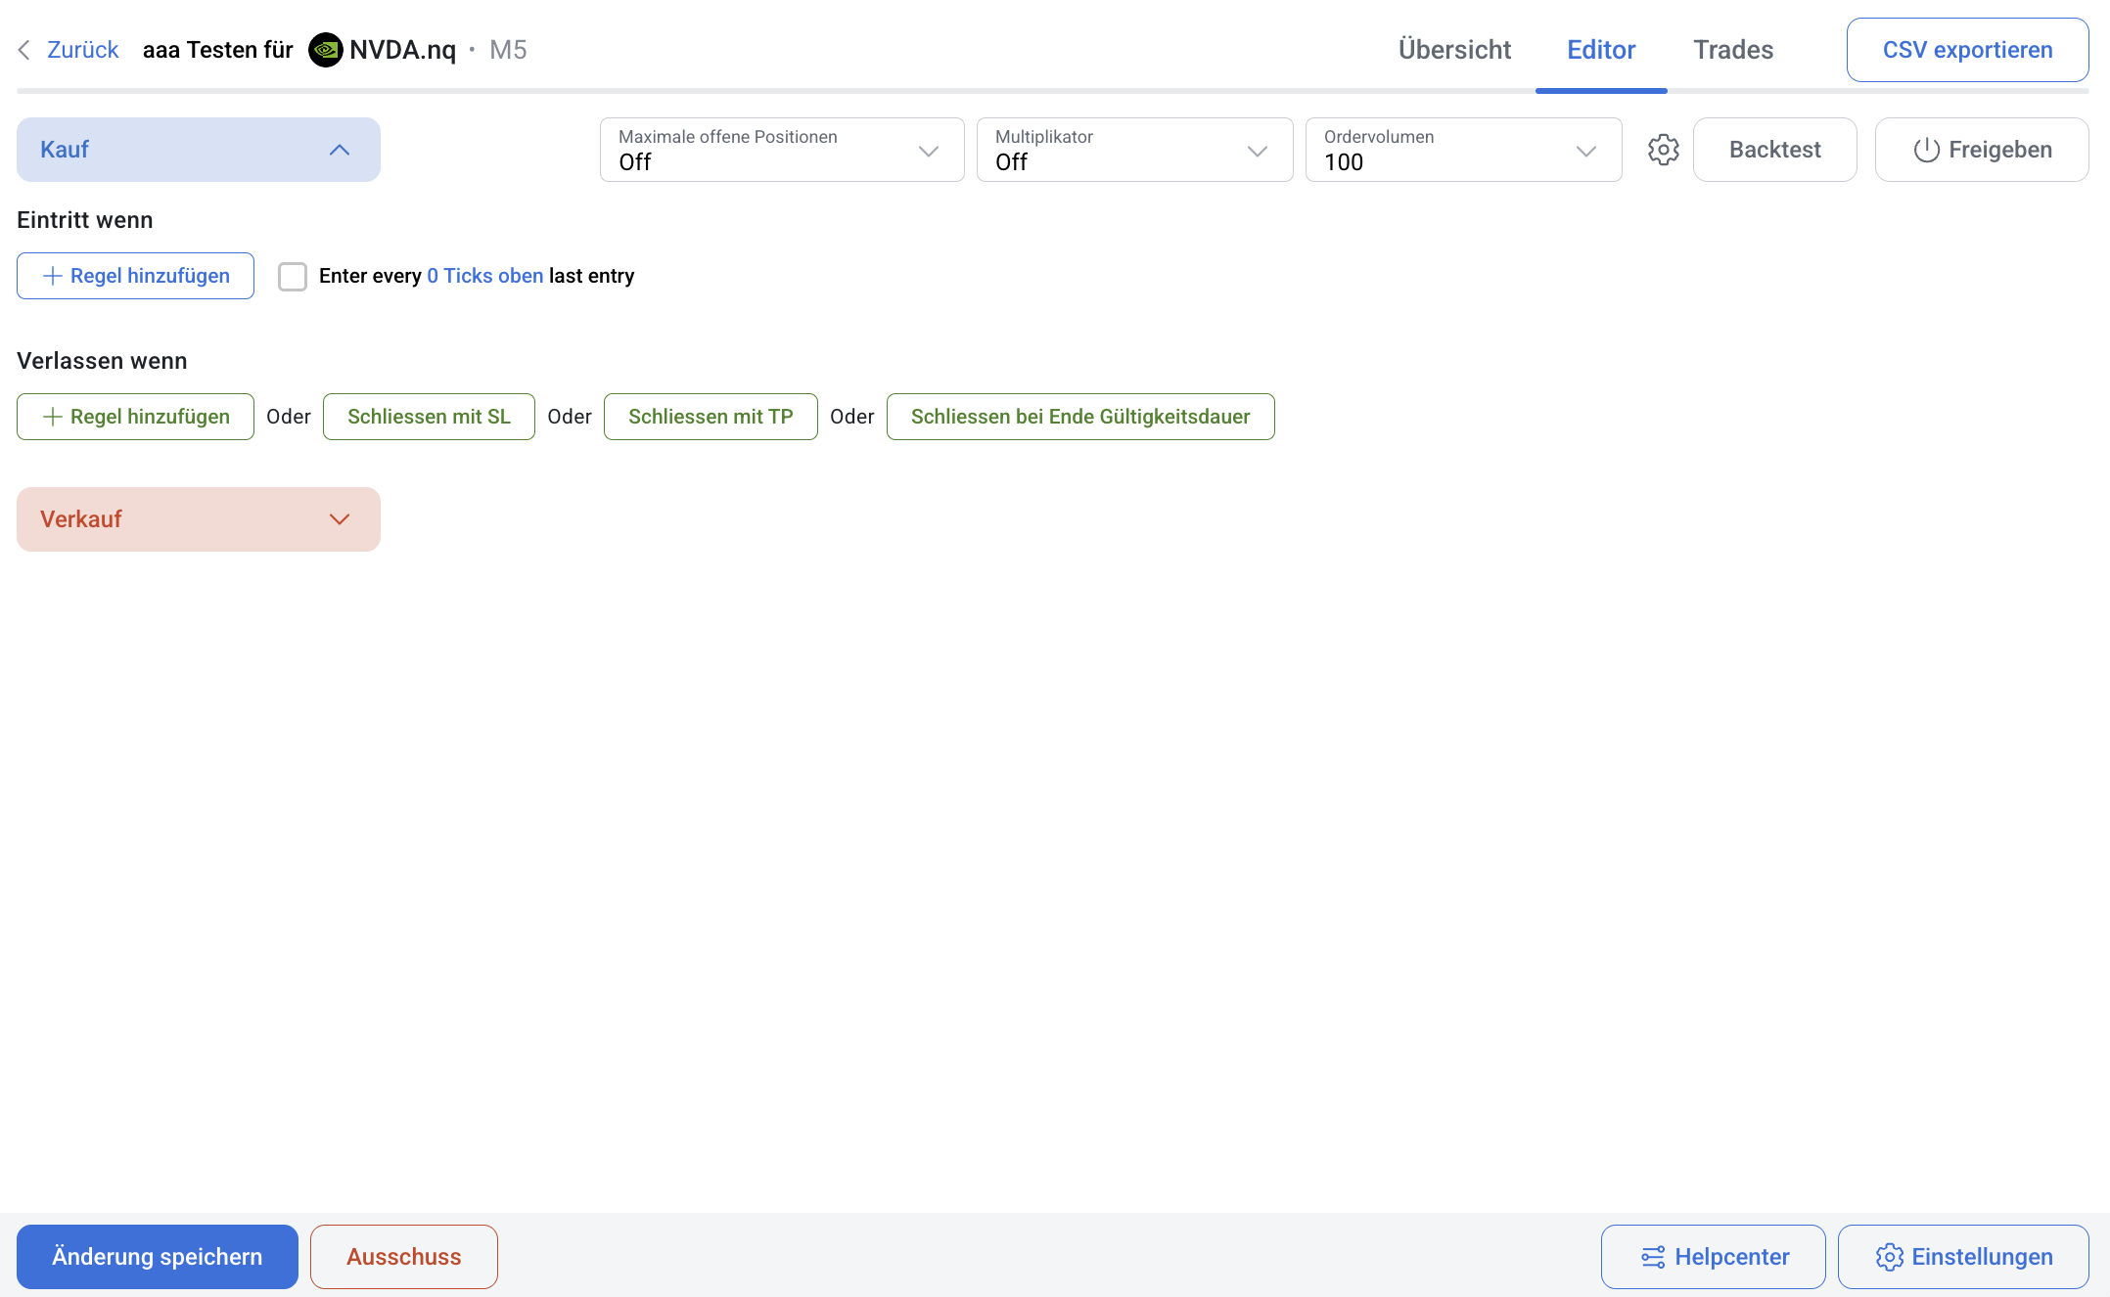Click the sliders icon on Helpcenter
2110x1297 pixels.
click(1653, 1257)
